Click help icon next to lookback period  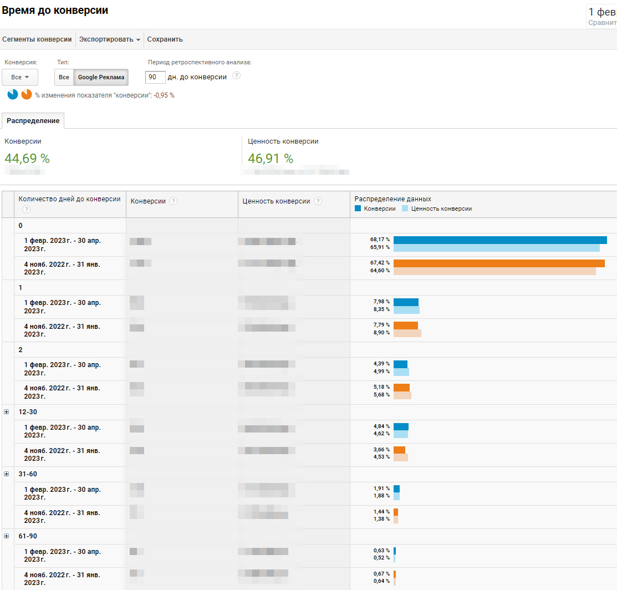(x=237, y=76)
